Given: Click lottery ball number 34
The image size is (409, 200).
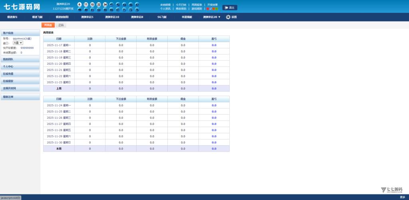Looking at the screenshot, I should click(x=111, y=4).
